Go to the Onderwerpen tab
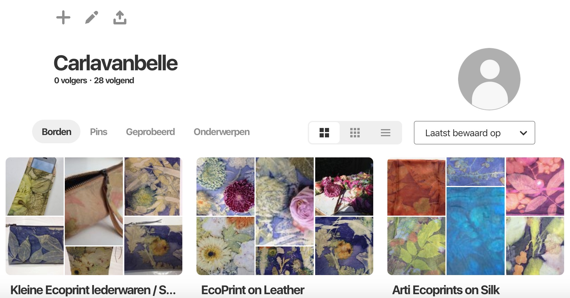Screen dimensions: 570x298 coord(222,132)
